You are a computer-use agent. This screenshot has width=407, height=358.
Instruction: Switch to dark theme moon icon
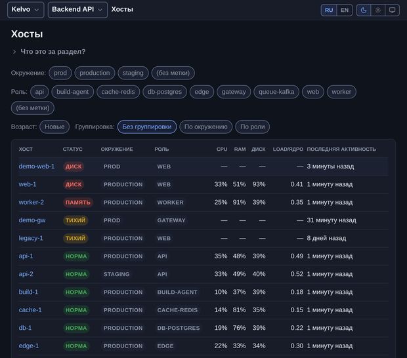tap(364, 10)
